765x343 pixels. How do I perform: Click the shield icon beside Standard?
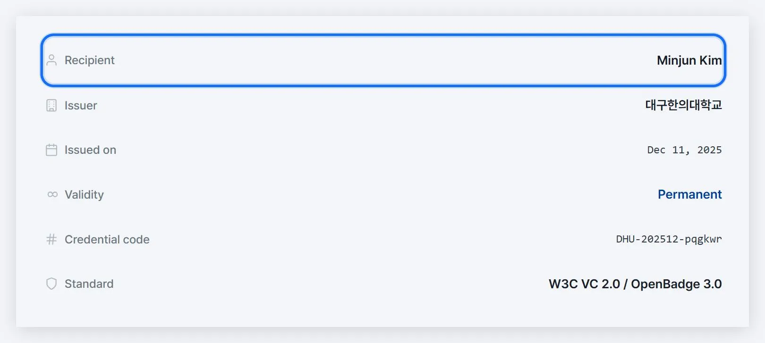tap(51, 284)
